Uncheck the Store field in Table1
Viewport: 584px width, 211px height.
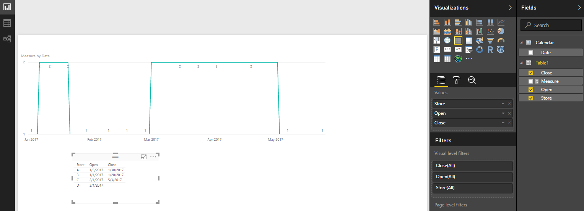pyautogui.click(x=531, y=98)
